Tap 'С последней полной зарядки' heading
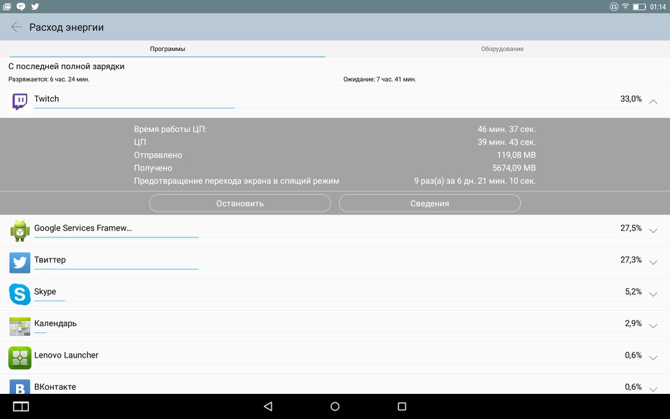The width and height of the screenshot is (670, 419). tap(66, 66)
